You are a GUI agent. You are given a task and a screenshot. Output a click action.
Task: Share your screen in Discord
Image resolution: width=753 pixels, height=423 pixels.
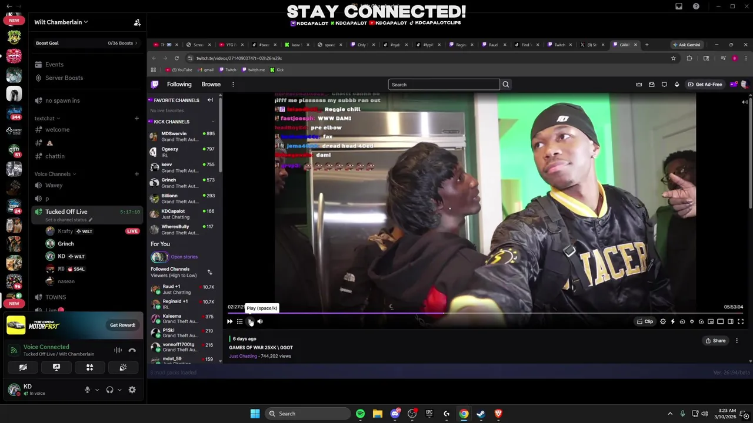tap(56, 367)
